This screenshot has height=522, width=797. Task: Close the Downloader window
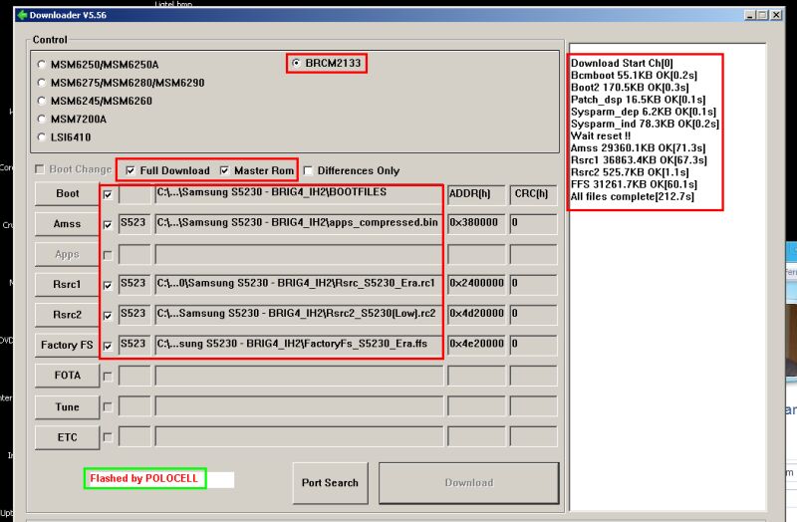click(x=776, y=15)
